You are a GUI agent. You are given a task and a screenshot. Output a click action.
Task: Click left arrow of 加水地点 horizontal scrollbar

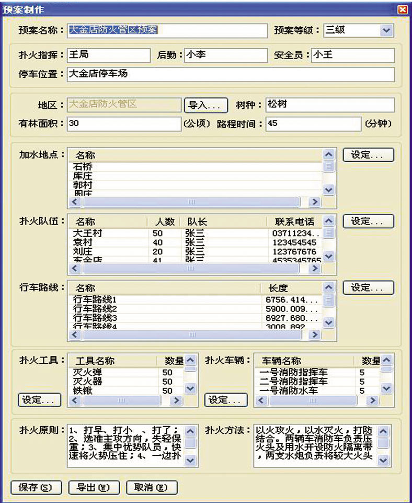tap(75, 202)
